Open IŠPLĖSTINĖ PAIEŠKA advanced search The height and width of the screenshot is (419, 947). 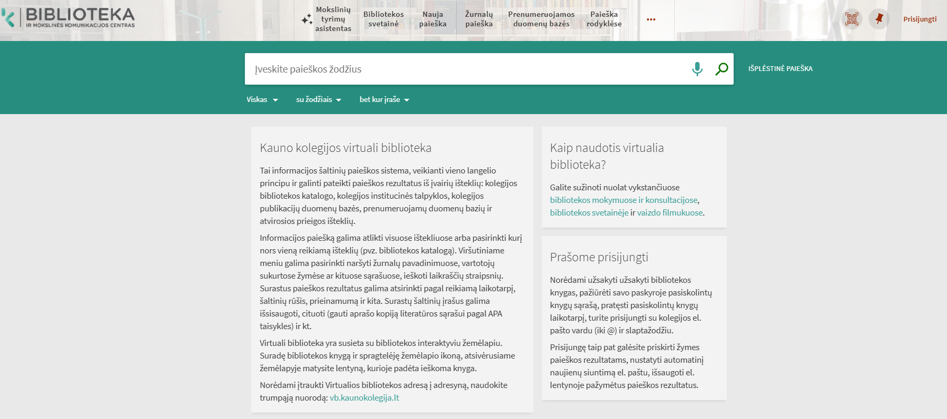click(780, 69)
